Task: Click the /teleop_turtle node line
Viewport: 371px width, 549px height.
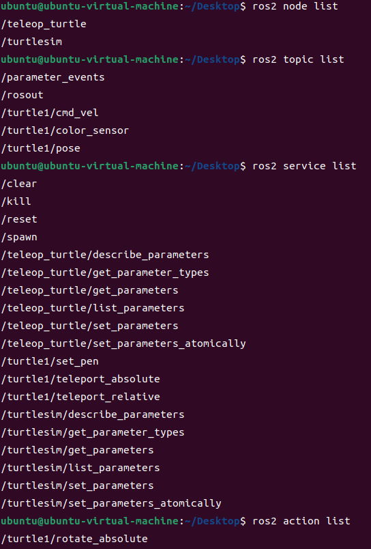Action: click(x=44, y=24)
